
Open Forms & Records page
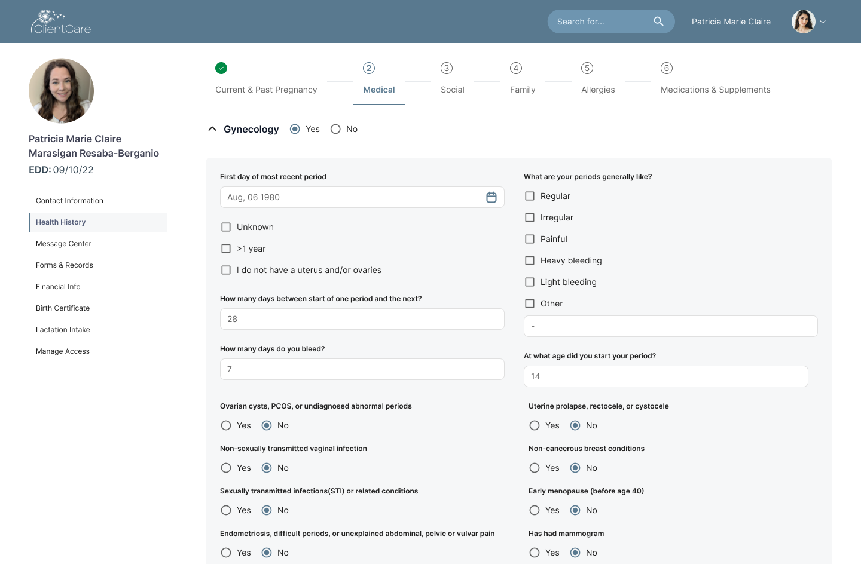64,265
